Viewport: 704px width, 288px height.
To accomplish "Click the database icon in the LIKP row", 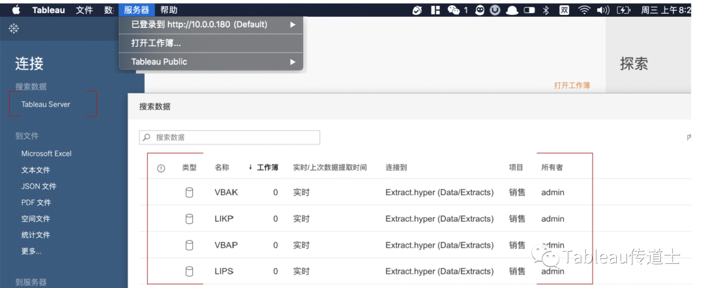I will [190, 218].
